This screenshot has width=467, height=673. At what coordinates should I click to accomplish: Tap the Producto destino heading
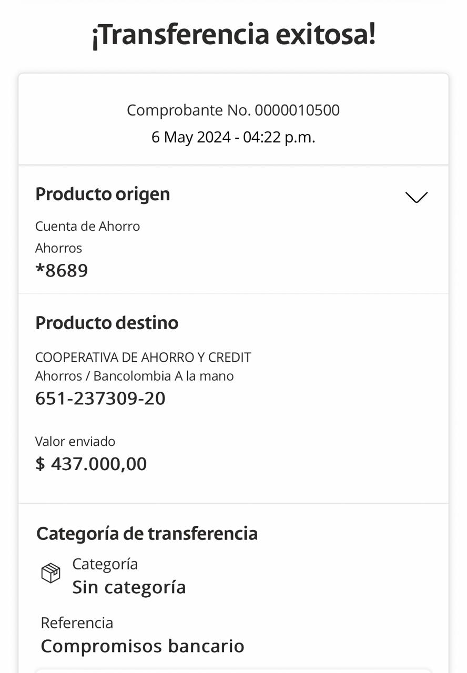tap(107, 322)
